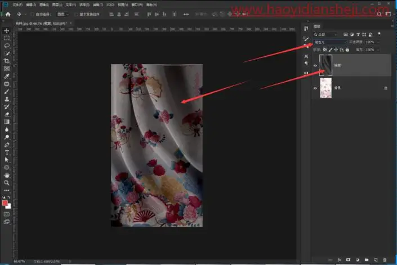Select the Brush tool in the toolbox
The height and width of the screenshot is (265, 397).
pyautogui.click(x=7, y=92)
